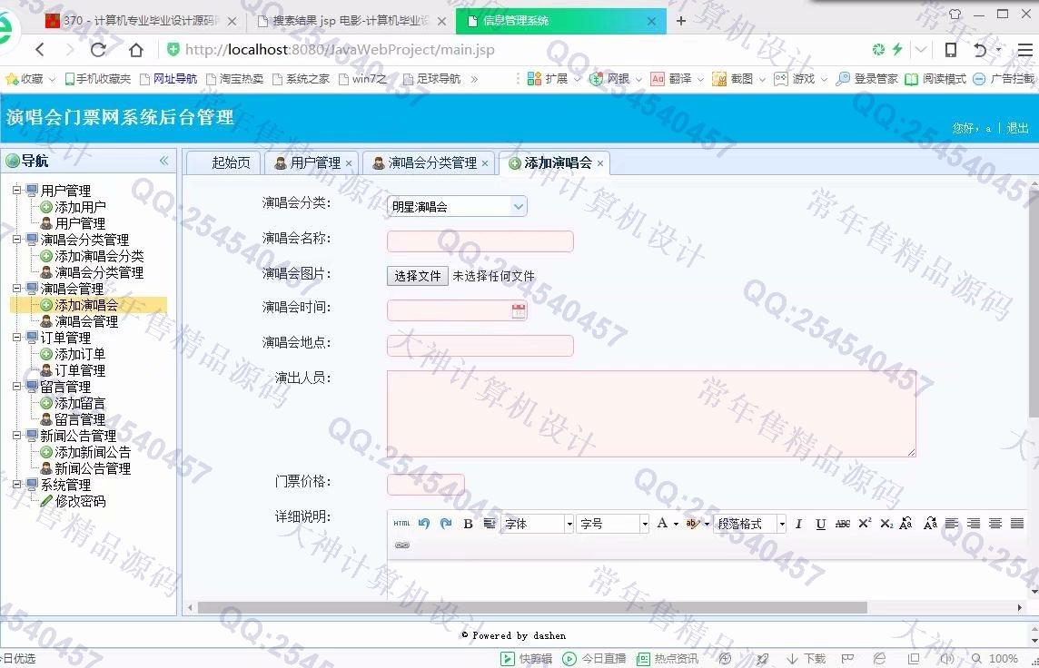Switch to the 用户管理 tab

coord(310,162)
